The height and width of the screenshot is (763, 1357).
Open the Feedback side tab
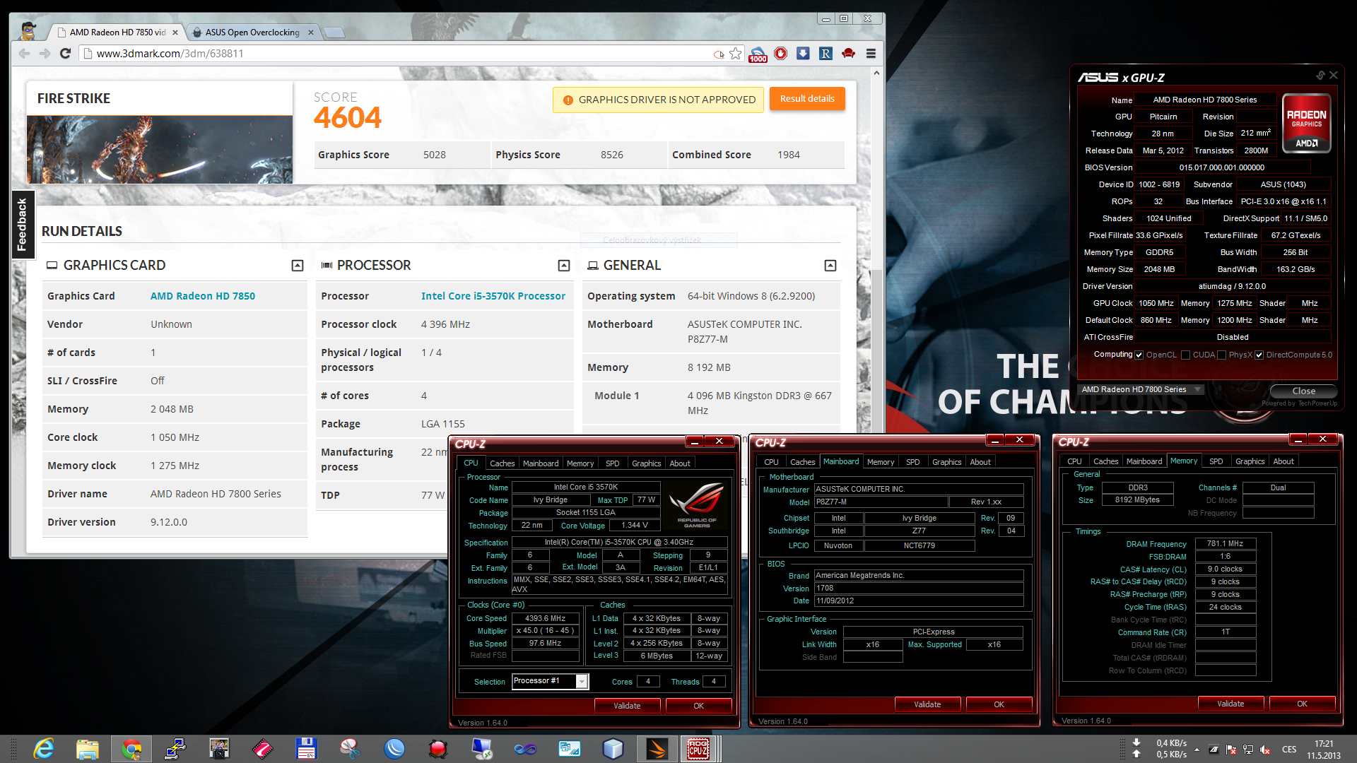[x=22, y=225]
